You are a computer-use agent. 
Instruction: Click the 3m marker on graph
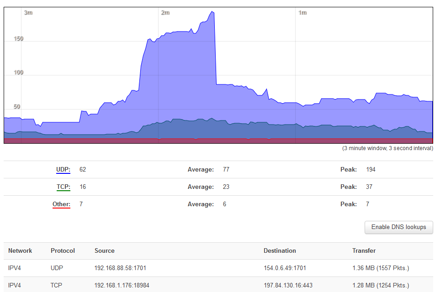(x=28, y=12)
